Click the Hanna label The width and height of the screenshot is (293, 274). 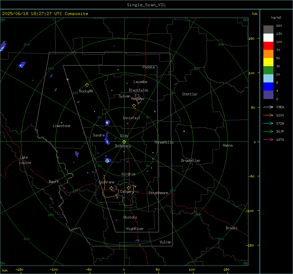click(228, 145)
